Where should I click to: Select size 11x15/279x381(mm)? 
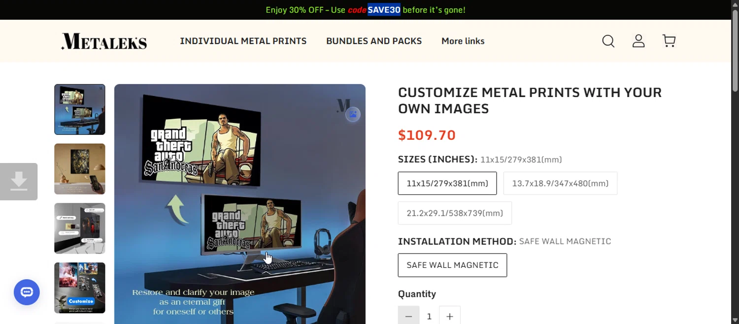point(447,183)
